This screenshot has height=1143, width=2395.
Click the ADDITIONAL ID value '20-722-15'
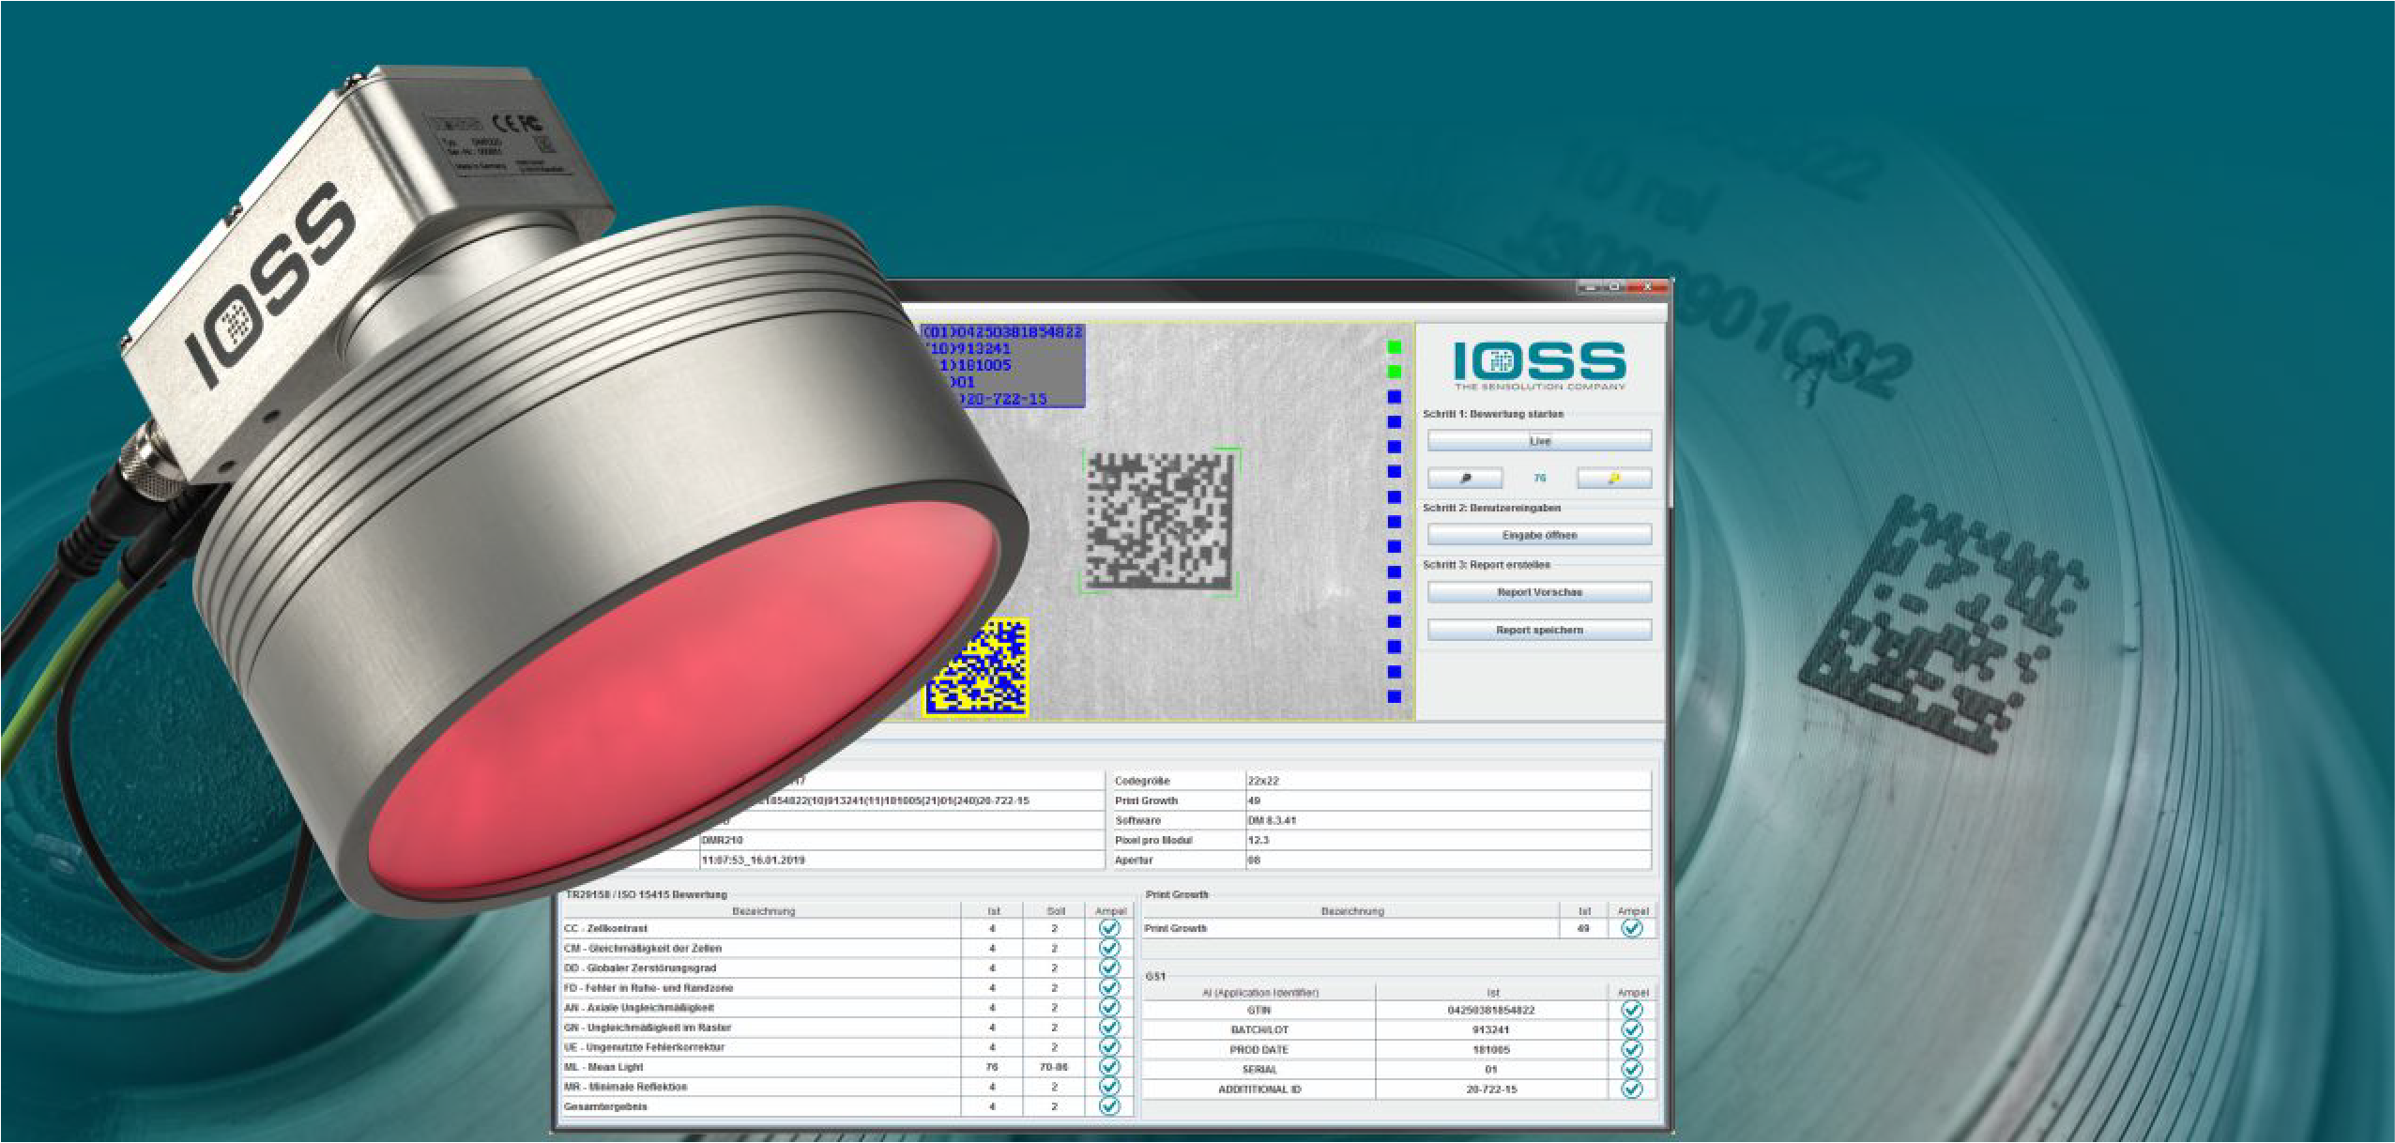click(1491, 1090)
